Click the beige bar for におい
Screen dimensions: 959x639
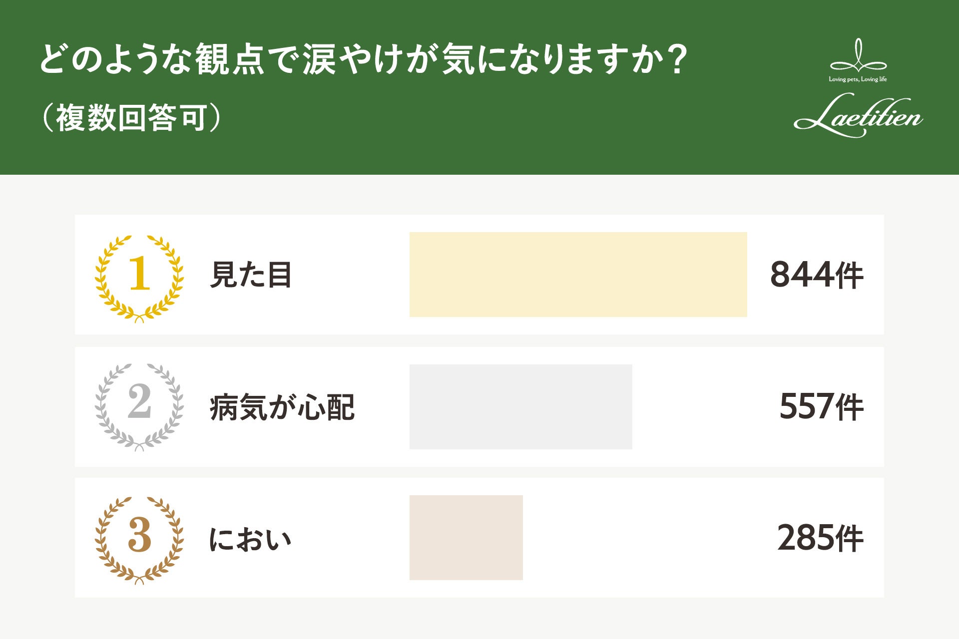click(466, 538)
